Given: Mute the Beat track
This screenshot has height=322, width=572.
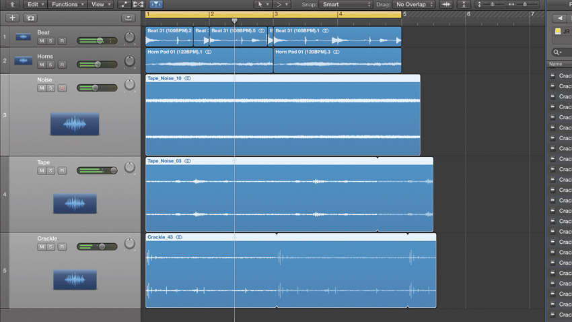Looking at the screenshot, I should pyautogui.click(x=42, y=41).
